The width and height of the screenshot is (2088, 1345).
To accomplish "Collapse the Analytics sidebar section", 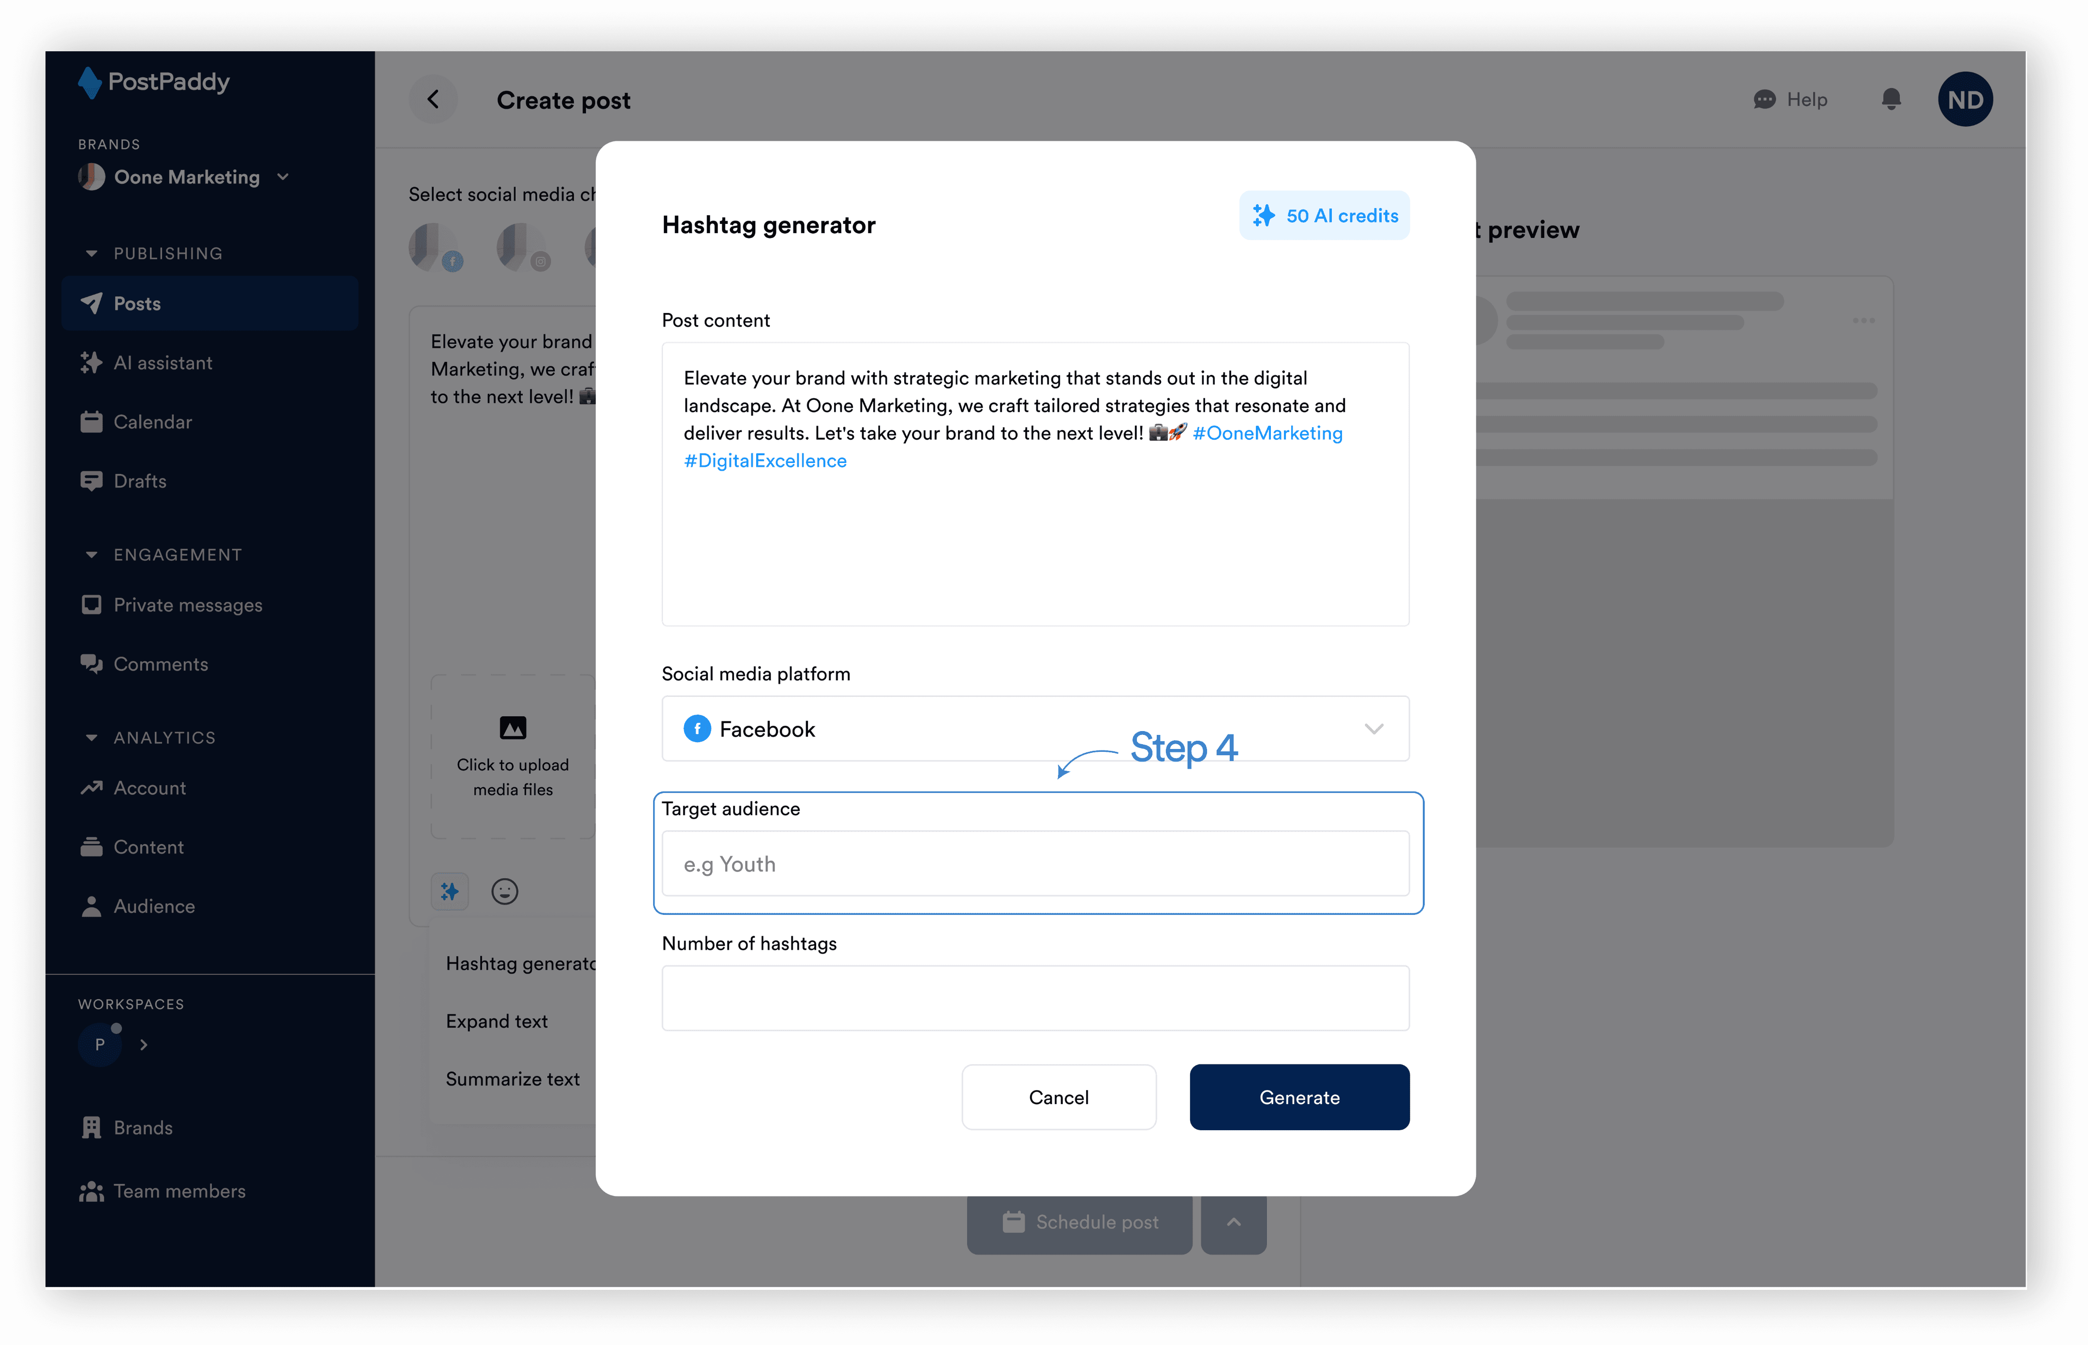I will (x=92, y=738).
